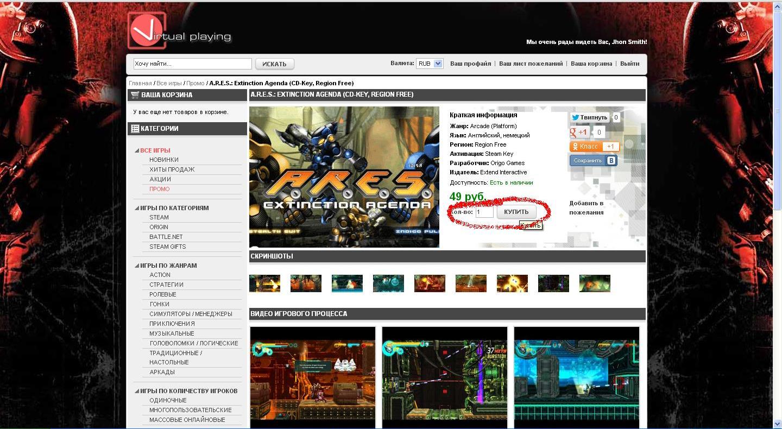Image resolution: width=782 pixels, height=429 pixels.
Task: Click the Virtual Playing site logo
Action: pyautogui.click(x=179, y=31)
